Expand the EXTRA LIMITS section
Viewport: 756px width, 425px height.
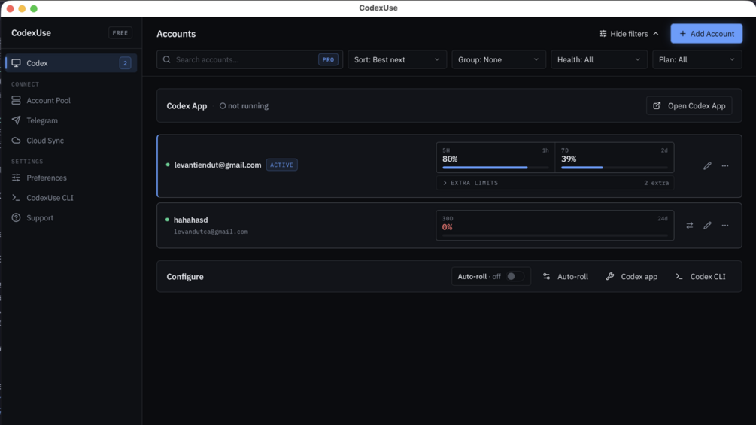[x=555, y=183]
